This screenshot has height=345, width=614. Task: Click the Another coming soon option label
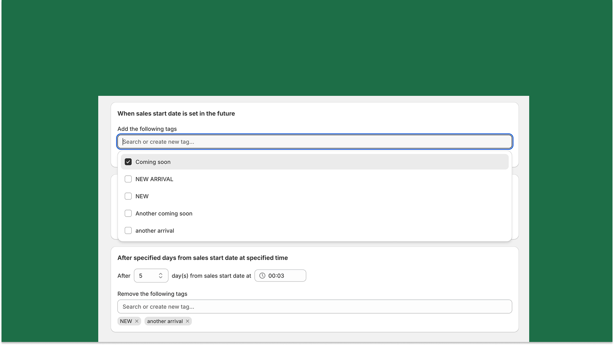click(164, 214)
